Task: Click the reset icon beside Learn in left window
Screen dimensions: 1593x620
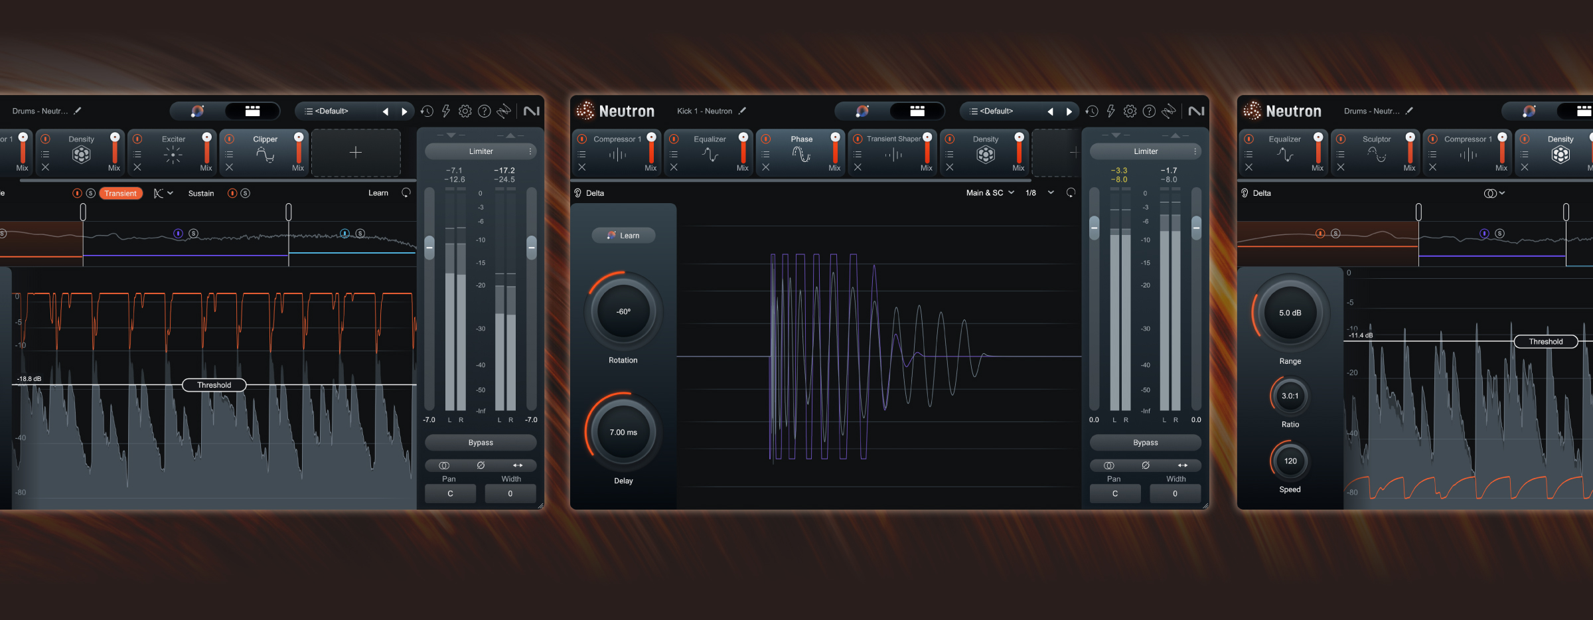Action: (406, 193)
